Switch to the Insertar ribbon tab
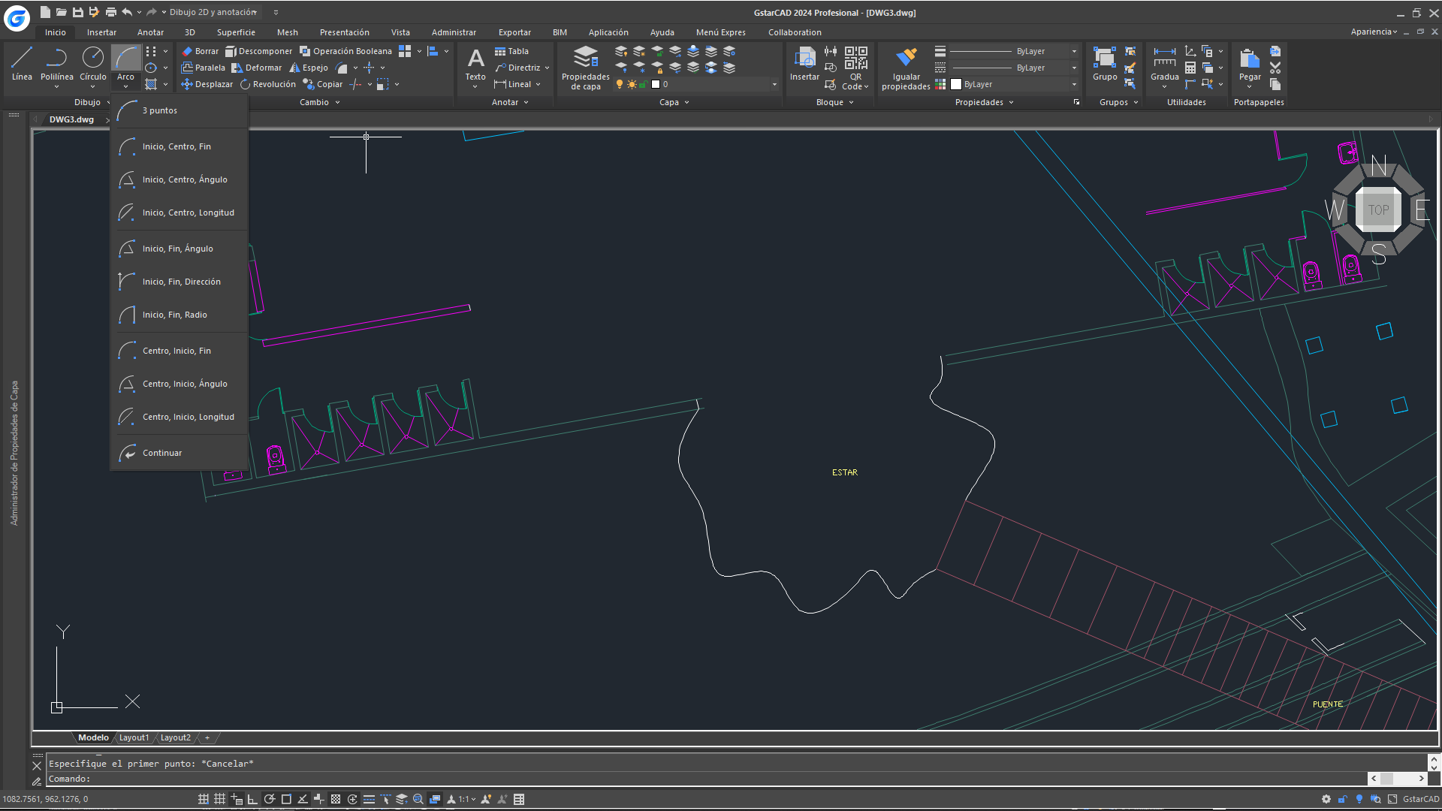 tap(101, 32)
